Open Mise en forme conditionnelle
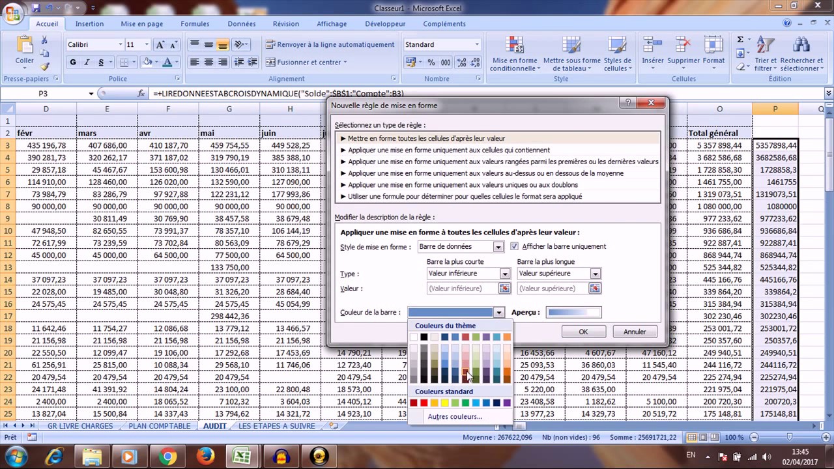The width and height of the screenshot is (834, 469). 513,54
